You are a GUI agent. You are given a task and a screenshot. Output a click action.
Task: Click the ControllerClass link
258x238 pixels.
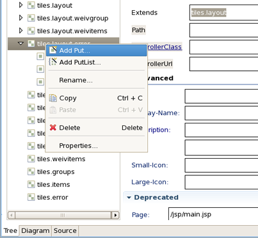click(x=165, y=47)
